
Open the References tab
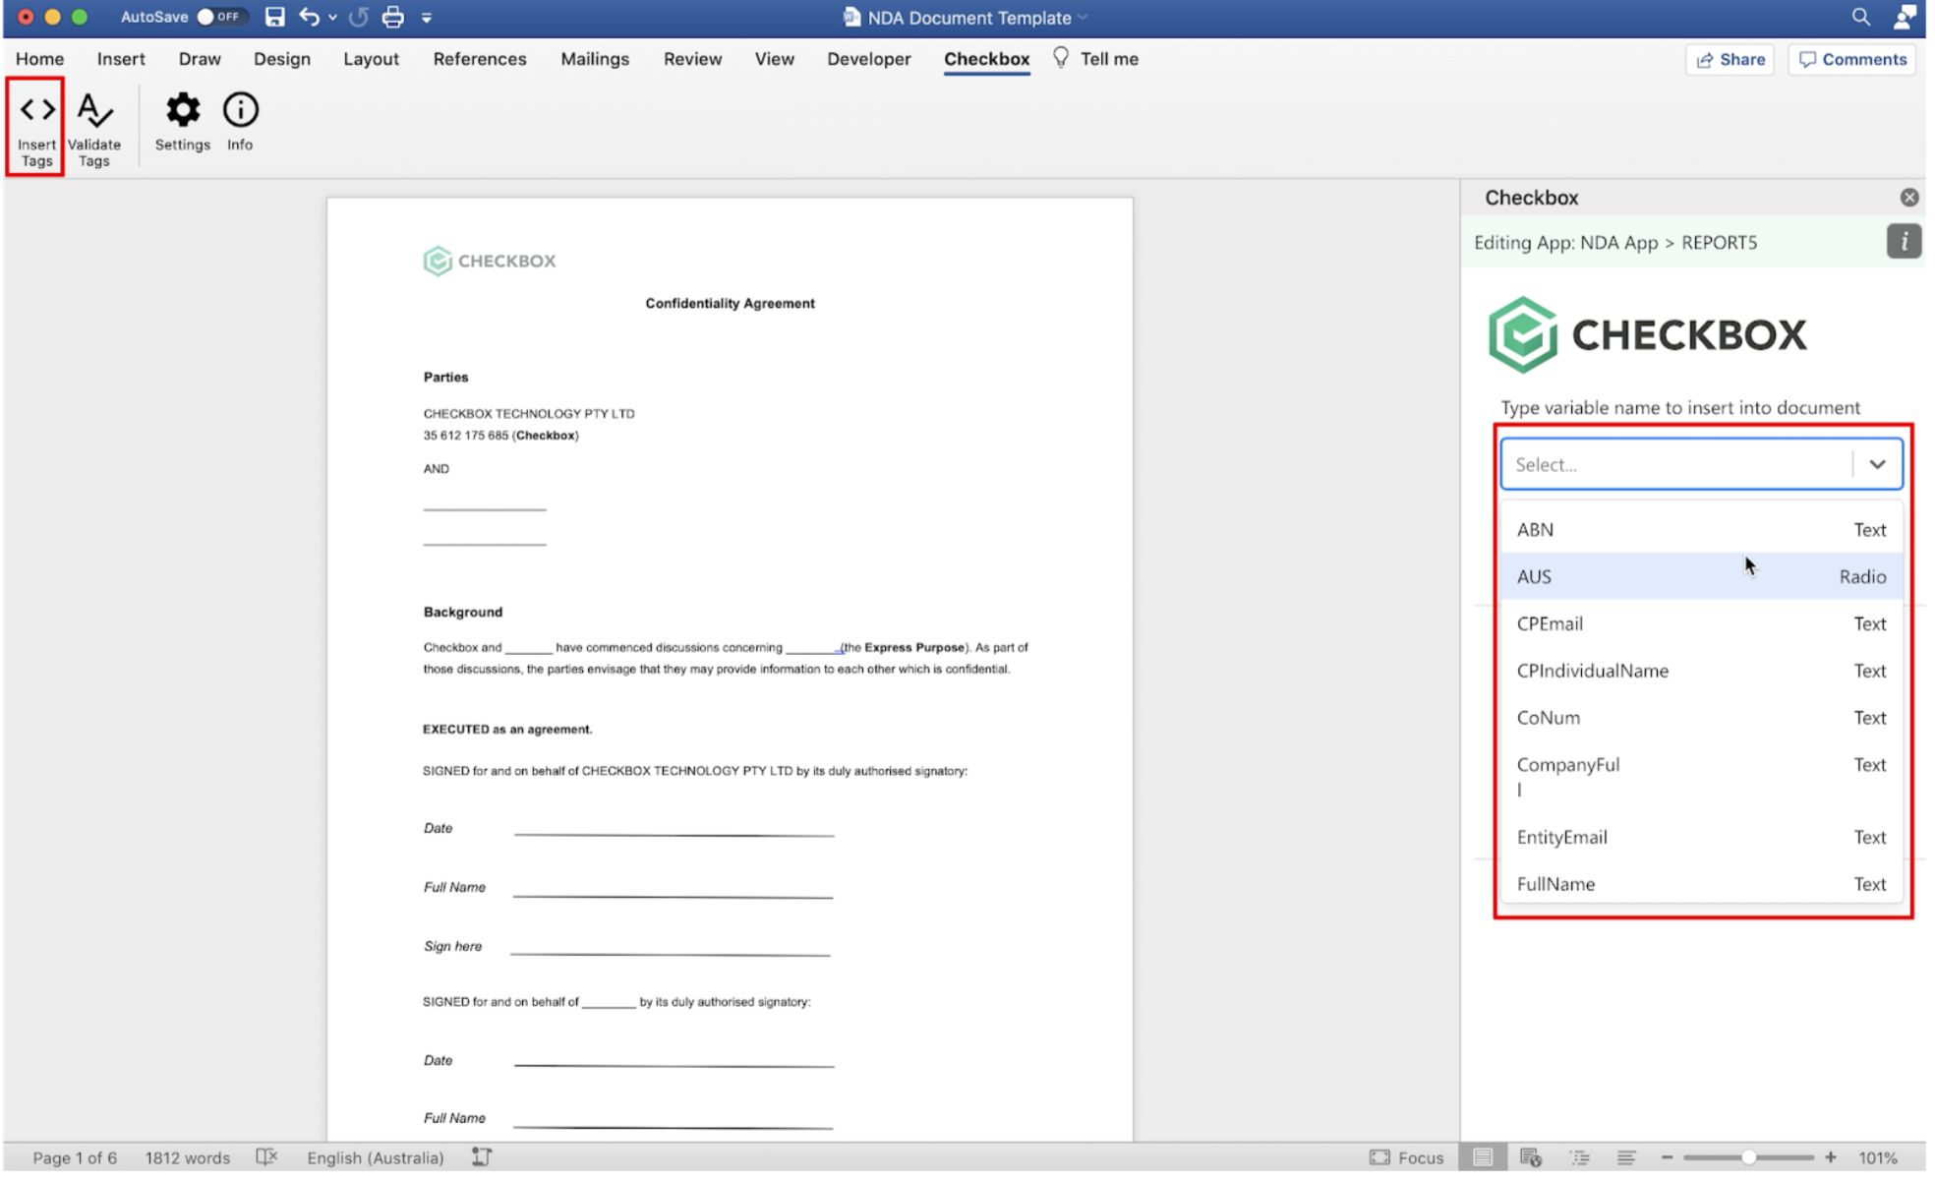click(x=480, y=59)
